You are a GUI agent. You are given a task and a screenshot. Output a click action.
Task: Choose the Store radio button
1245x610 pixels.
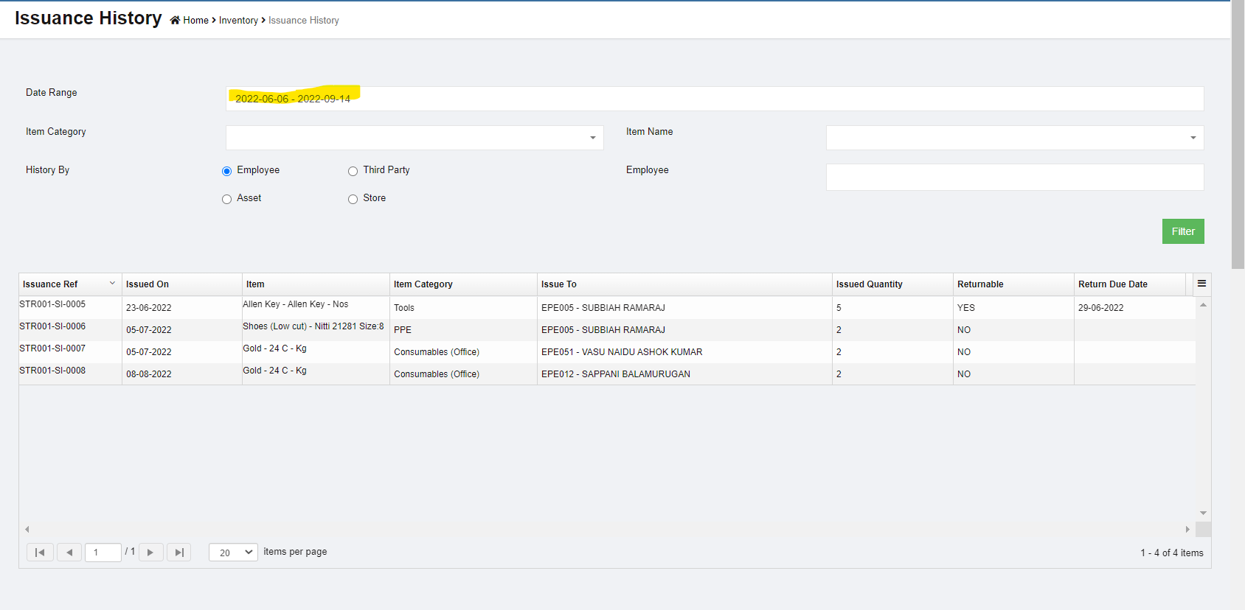tap(353, 199)
